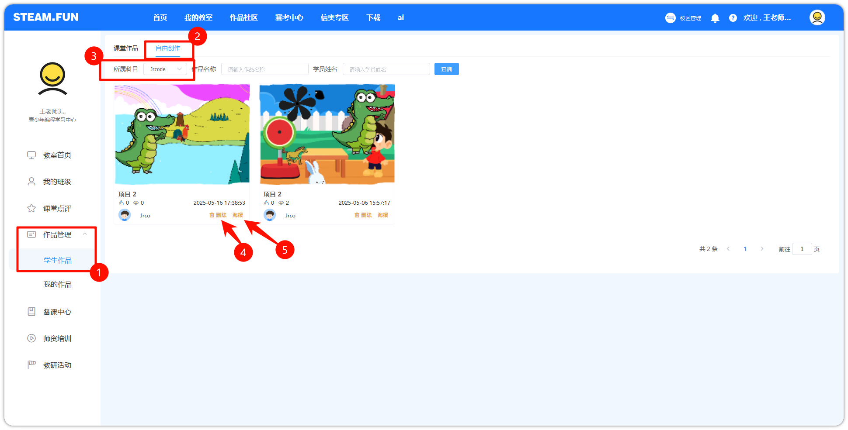Focus the 学员姓名 input field
848x430 pixels.
pyautogui.click(x=386, y=69)
